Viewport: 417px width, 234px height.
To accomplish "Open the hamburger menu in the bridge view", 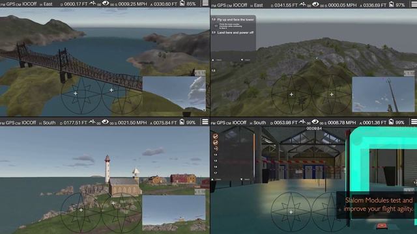I will [205, 3].
